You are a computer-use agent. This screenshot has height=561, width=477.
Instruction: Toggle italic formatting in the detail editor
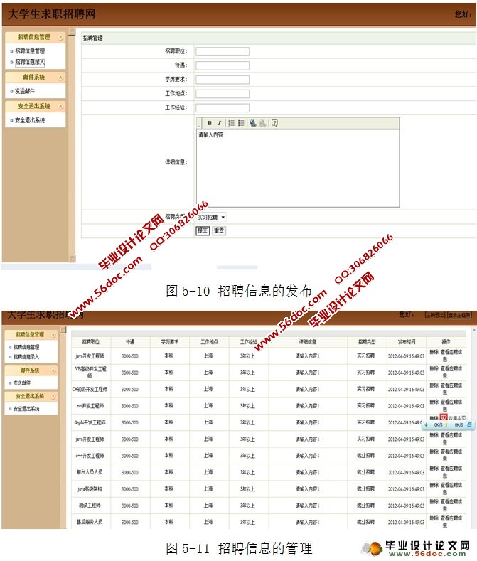point(220,123)
